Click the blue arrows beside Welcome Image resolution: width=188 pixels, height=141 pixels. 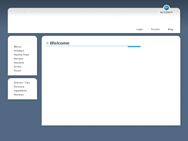[47, 43]
